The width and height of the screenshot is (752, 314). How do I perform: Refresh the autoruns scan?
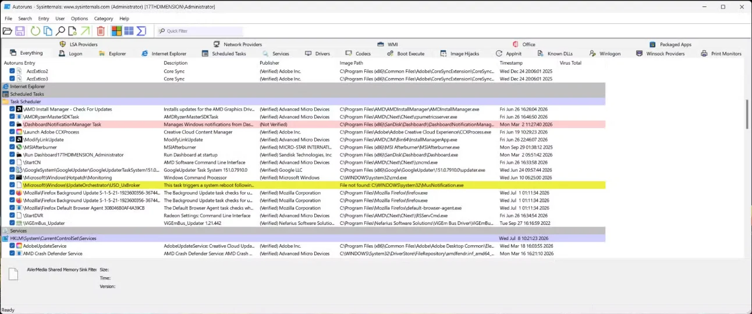click(36, 31)
